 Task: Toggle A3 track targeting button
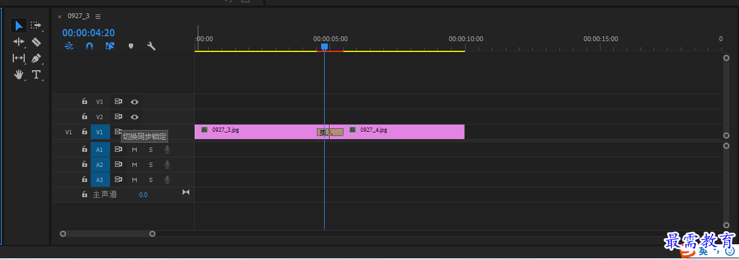pyautogui.click(x=100, y=180)
